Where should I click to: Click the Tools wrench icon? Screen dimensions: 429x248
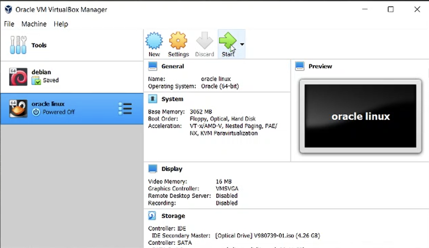coord(18,45)
